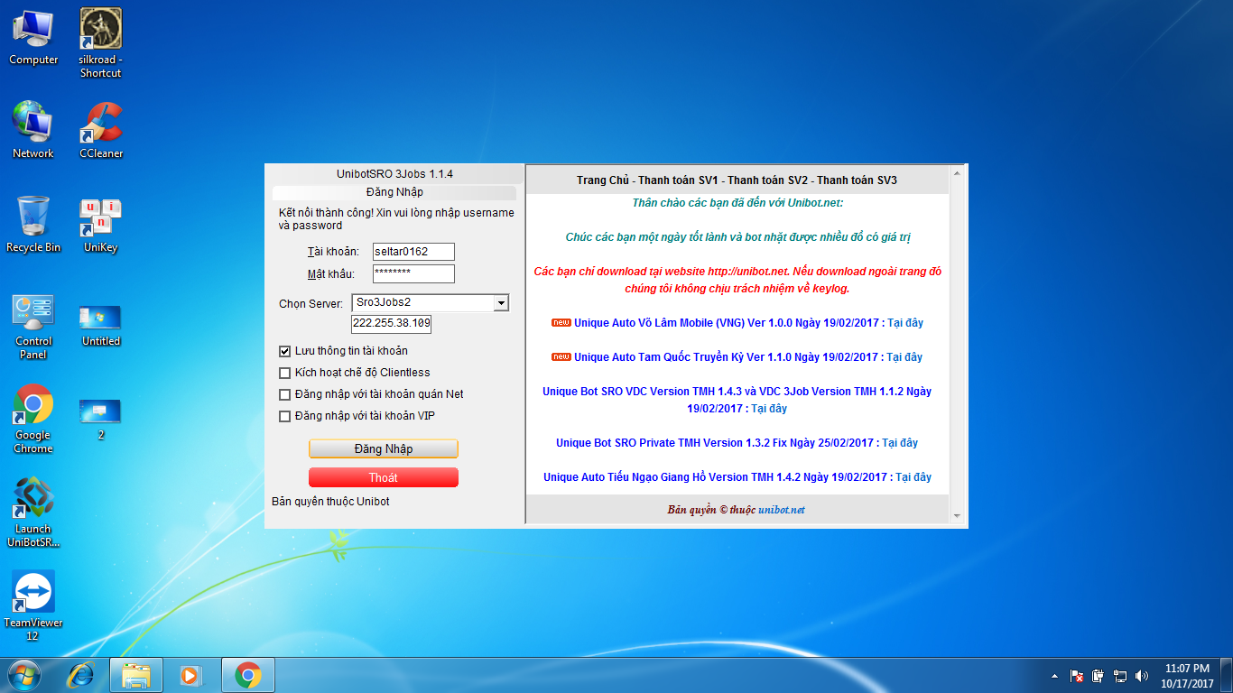The width and height of the screenshot is (1233, 693).
Task: Open Launch UniBotSR desktop shortcut
Action: 33,513
